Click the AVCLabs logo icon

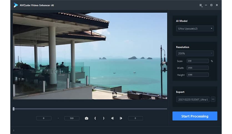pyautogui.click(x=16, y=5)
